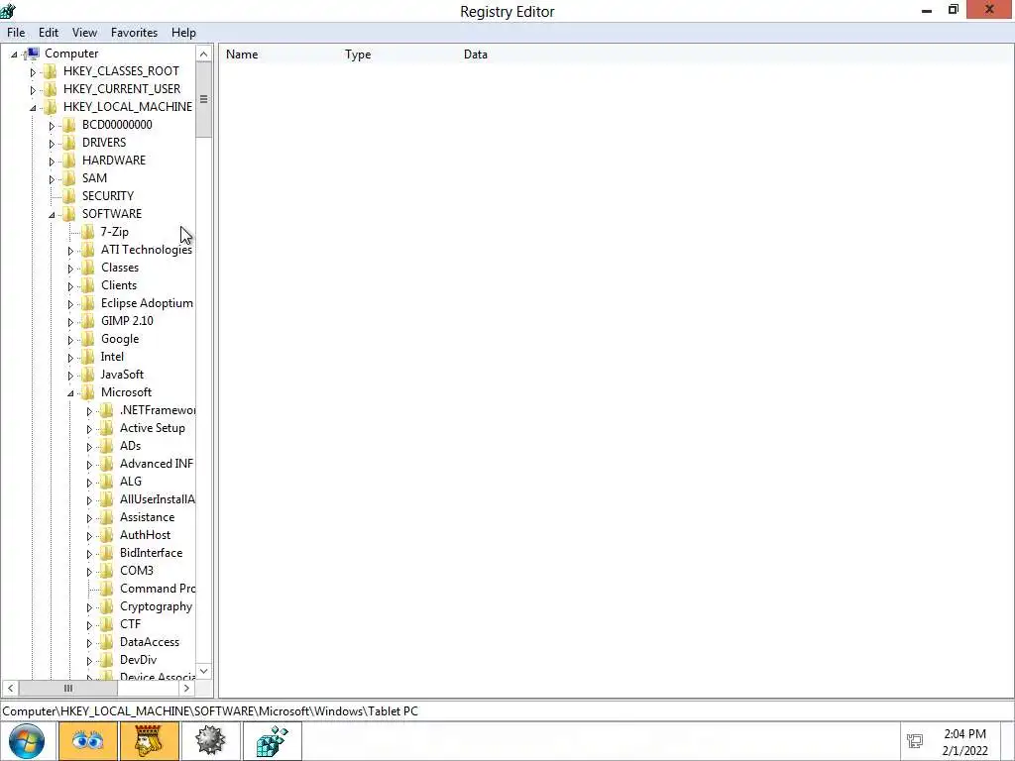Click the HKEY_CLASSES_ROOT folder icon

(51, 71)
